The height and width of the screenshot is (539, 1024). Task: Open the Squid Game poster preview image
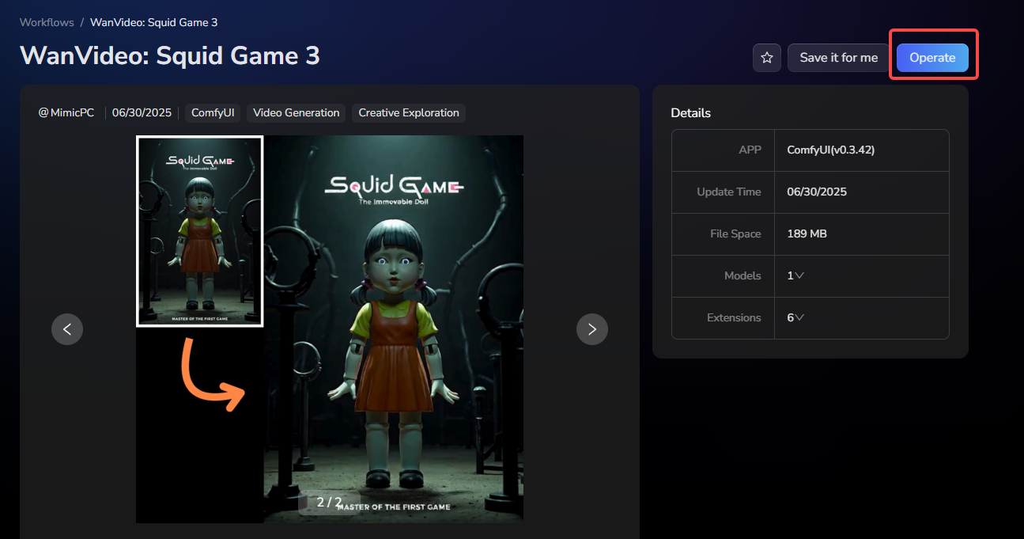330,329
